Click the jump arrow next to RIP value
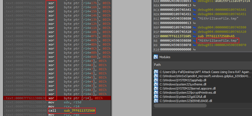Image resolution: width=252 pixels, height=116 pixels. 195,36
